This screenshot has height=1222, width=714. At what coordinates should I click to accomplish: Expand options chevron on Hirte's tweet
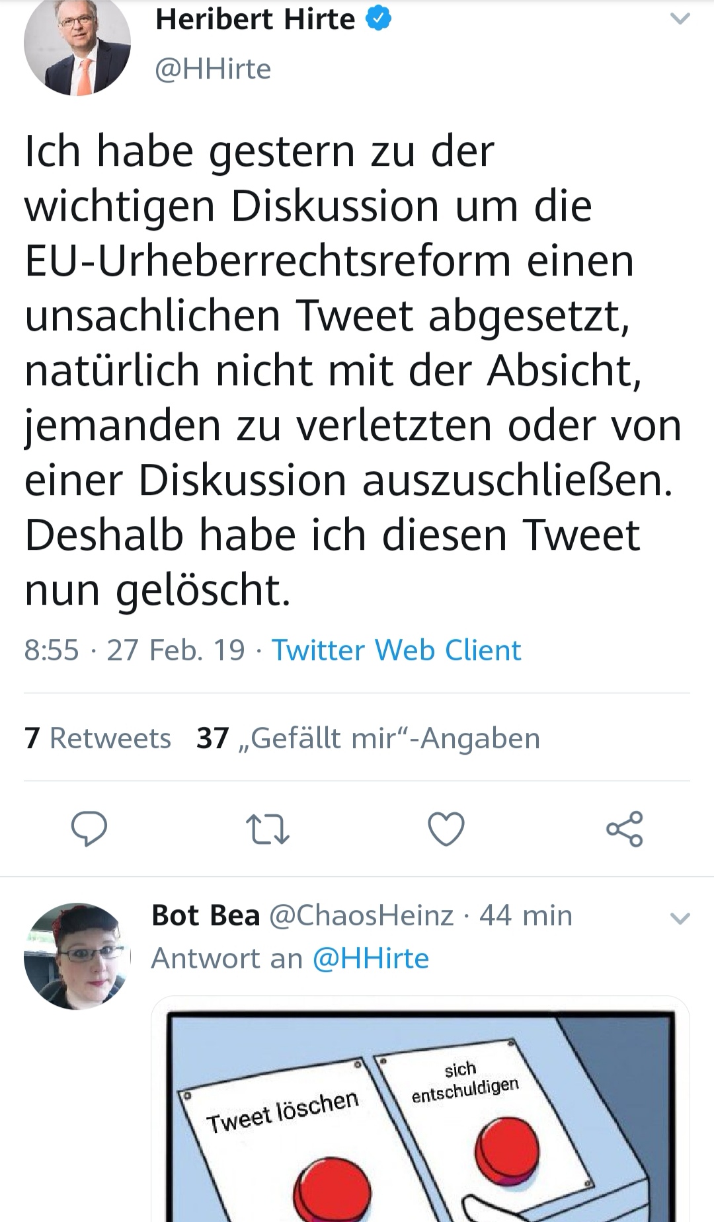680,19
